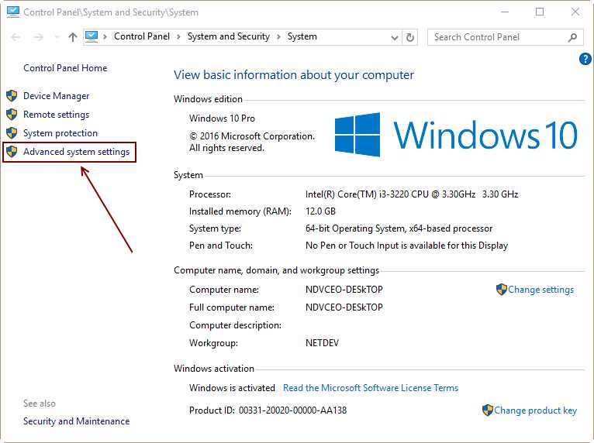The width and height of the screenshot is (594, 443).
Task: Read the Microsoft Software License Terms
Action: coord(371,388)
